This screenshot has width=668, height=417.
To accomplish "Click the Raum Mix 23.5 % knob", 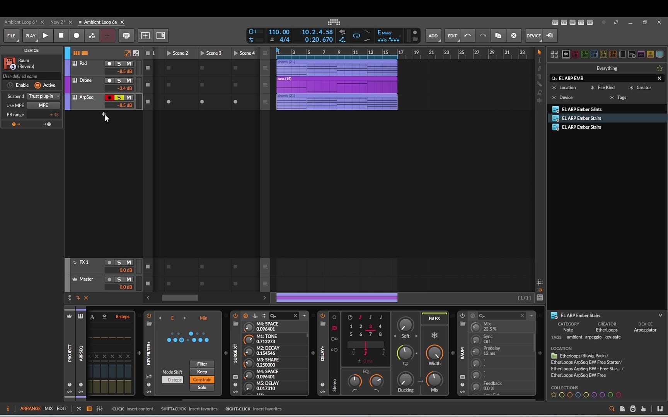I will 476,327.
